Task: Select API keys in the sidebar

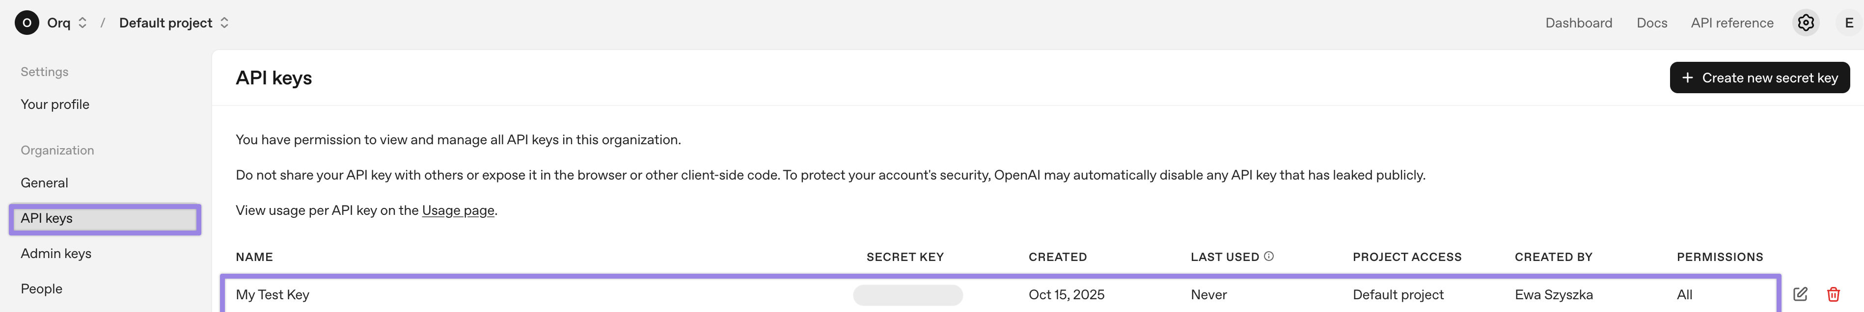Action: point(104,219)
